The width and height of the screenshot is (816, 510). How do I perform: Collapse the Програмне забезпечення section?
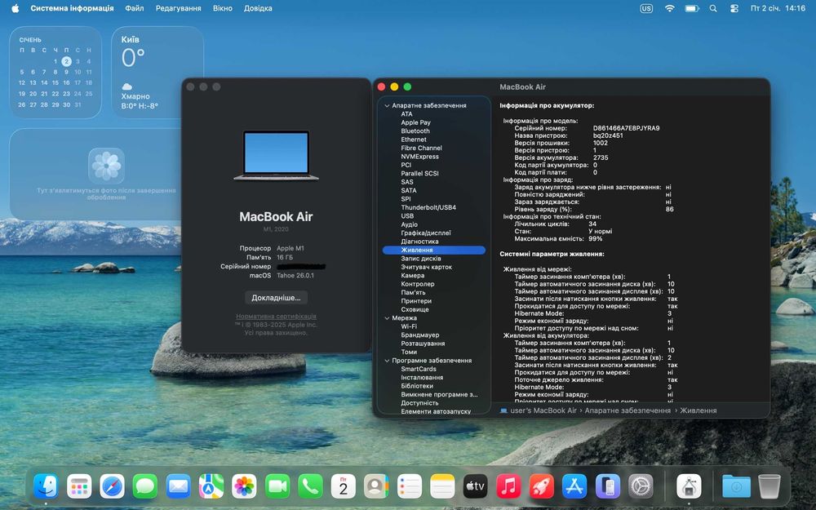[387, 361]
